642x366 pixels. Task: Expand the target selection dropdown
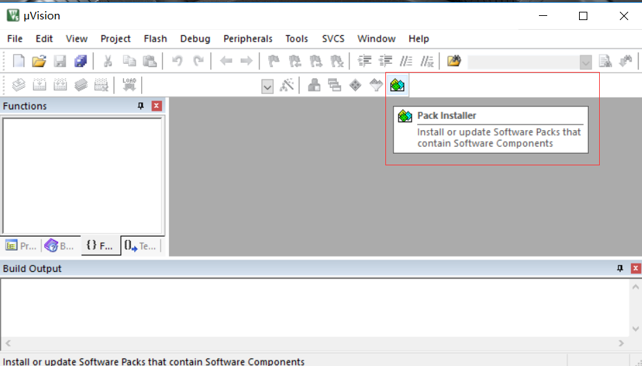pyautogui.click(x=267, y=86)
